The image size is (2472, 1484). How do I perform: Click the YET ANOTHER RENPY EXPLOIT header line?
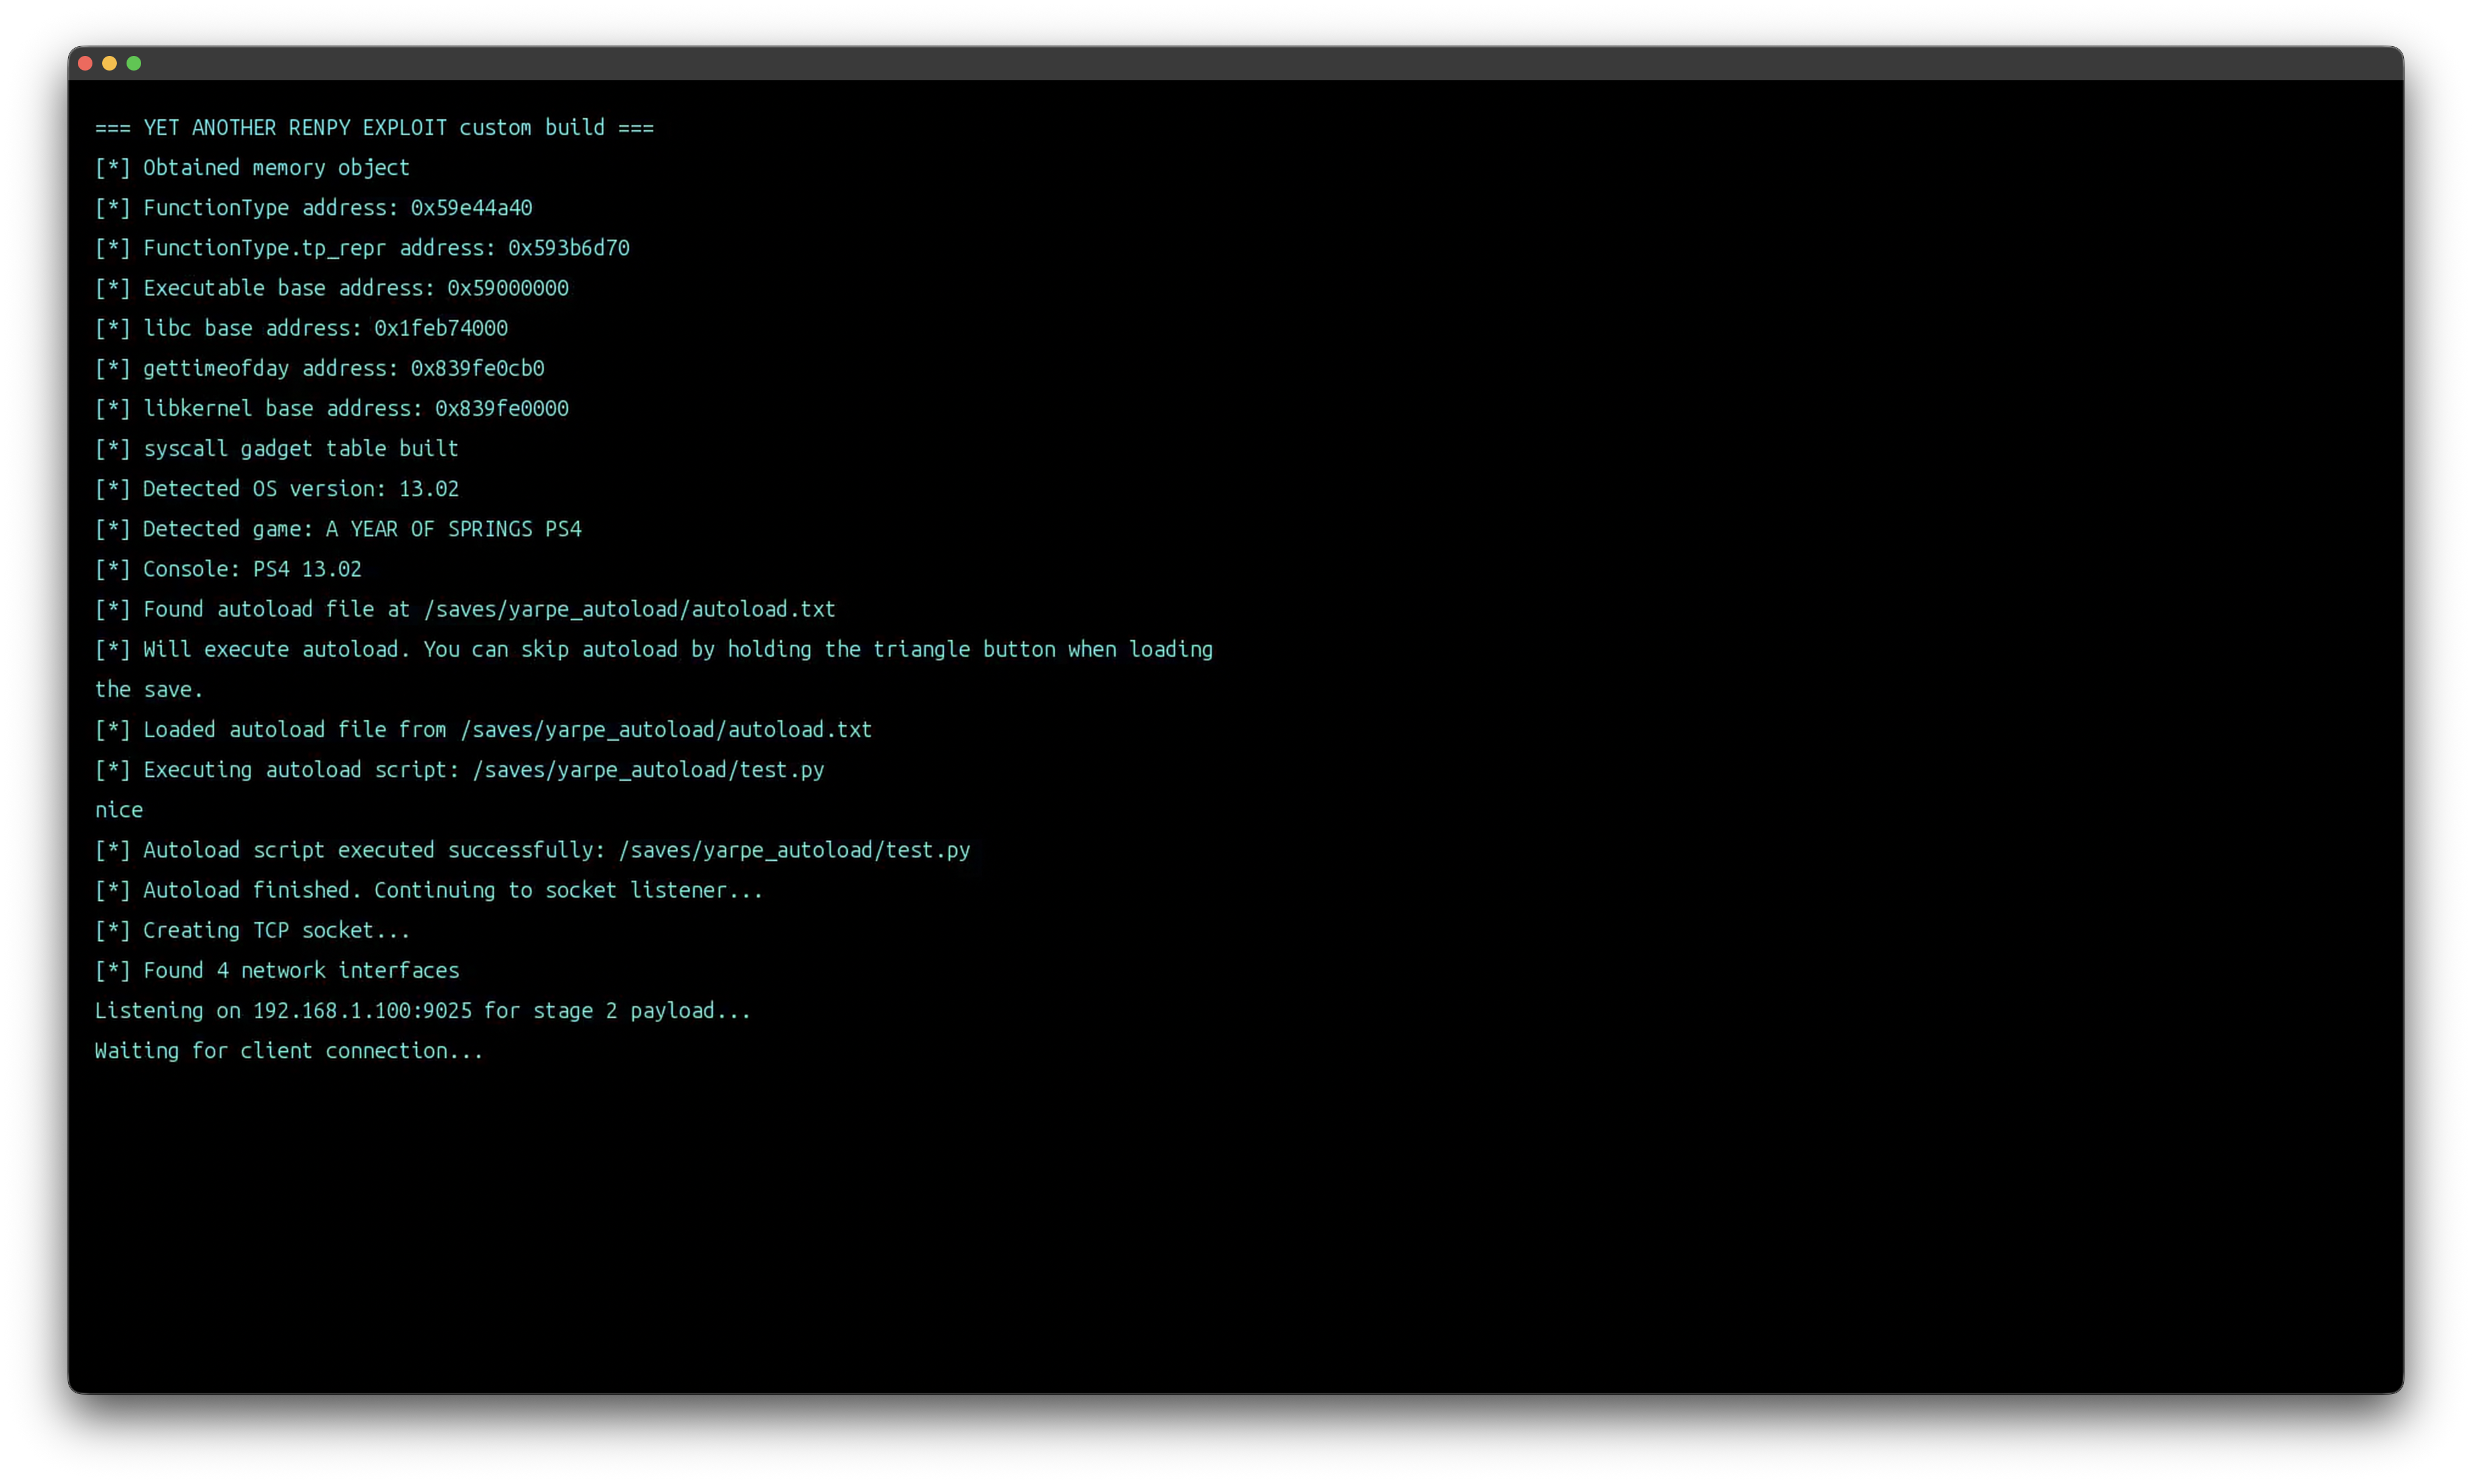click(374, 128)
